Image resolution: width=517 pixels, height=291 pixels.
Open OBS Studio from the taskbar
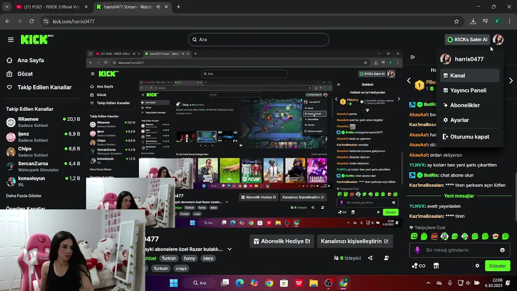(x=328, y=283)
